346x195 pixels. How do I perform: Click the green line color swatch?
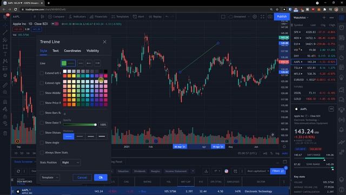64,63
